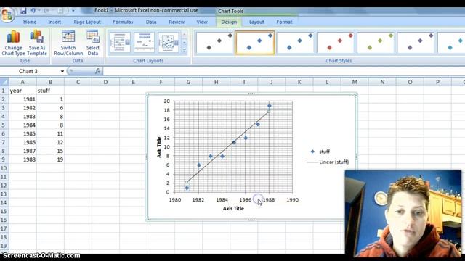The width and height of the screenshot is (465, 261).
Task: Click the horizontal axis label 1990
Action: click(292, 200)
